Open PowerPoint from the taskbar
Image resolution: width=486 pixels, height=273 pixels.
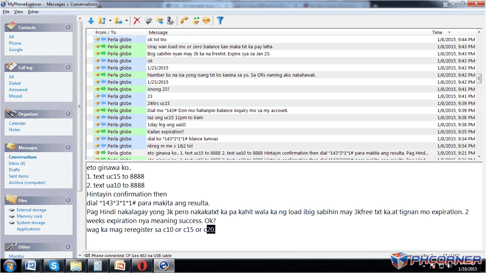coord(120,266)
